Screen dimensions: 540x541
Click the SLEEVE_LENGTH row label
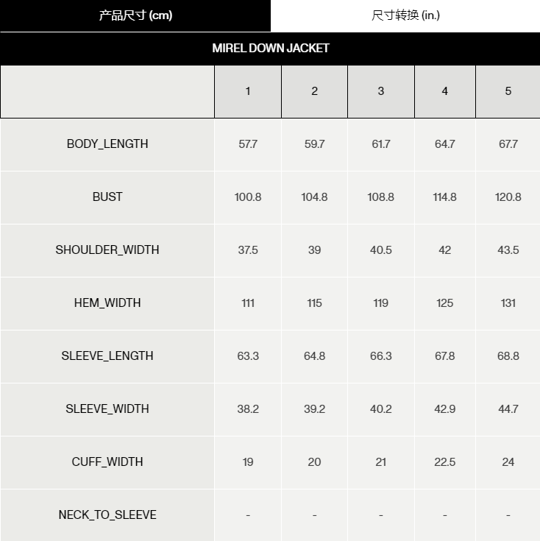click(107, 356)
